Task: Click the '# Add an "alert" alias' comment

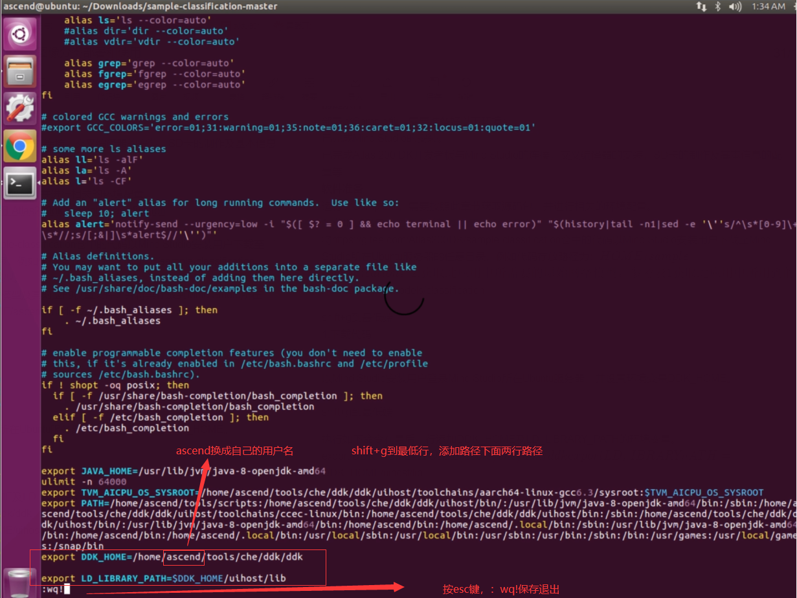Action: point(220,203)
